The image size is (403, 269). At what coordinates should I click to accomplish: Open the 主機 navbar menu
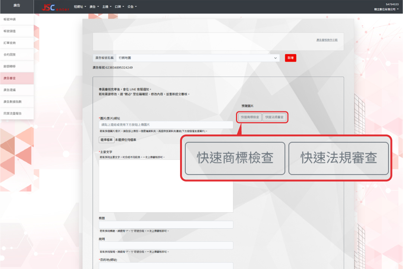pyautogui.click(x=107, y=7)
